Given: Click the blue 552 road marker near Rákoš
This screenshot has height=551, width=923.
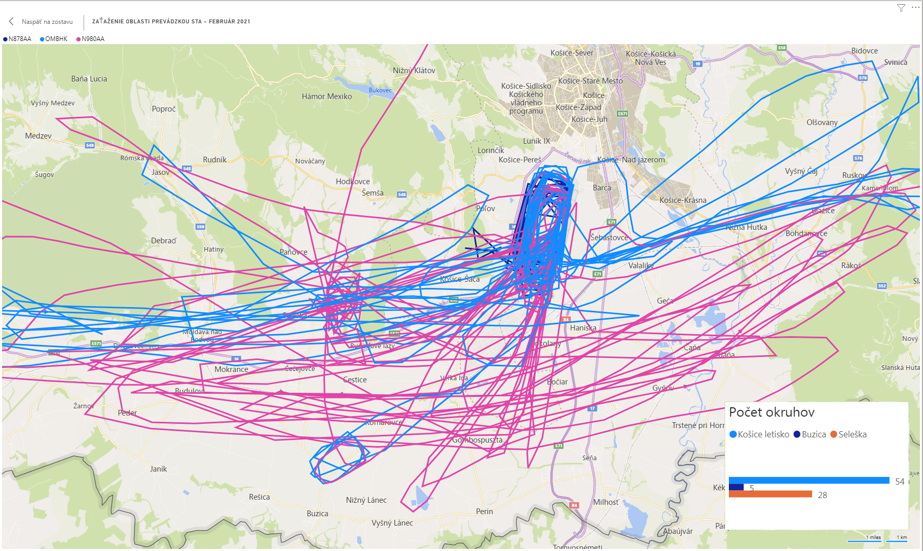Looking at the screenshot, I should click(882, 286).
